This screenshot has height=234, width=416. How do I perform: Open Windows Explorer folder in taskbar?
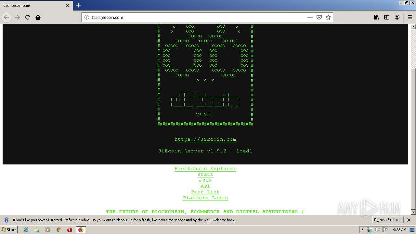37,230
